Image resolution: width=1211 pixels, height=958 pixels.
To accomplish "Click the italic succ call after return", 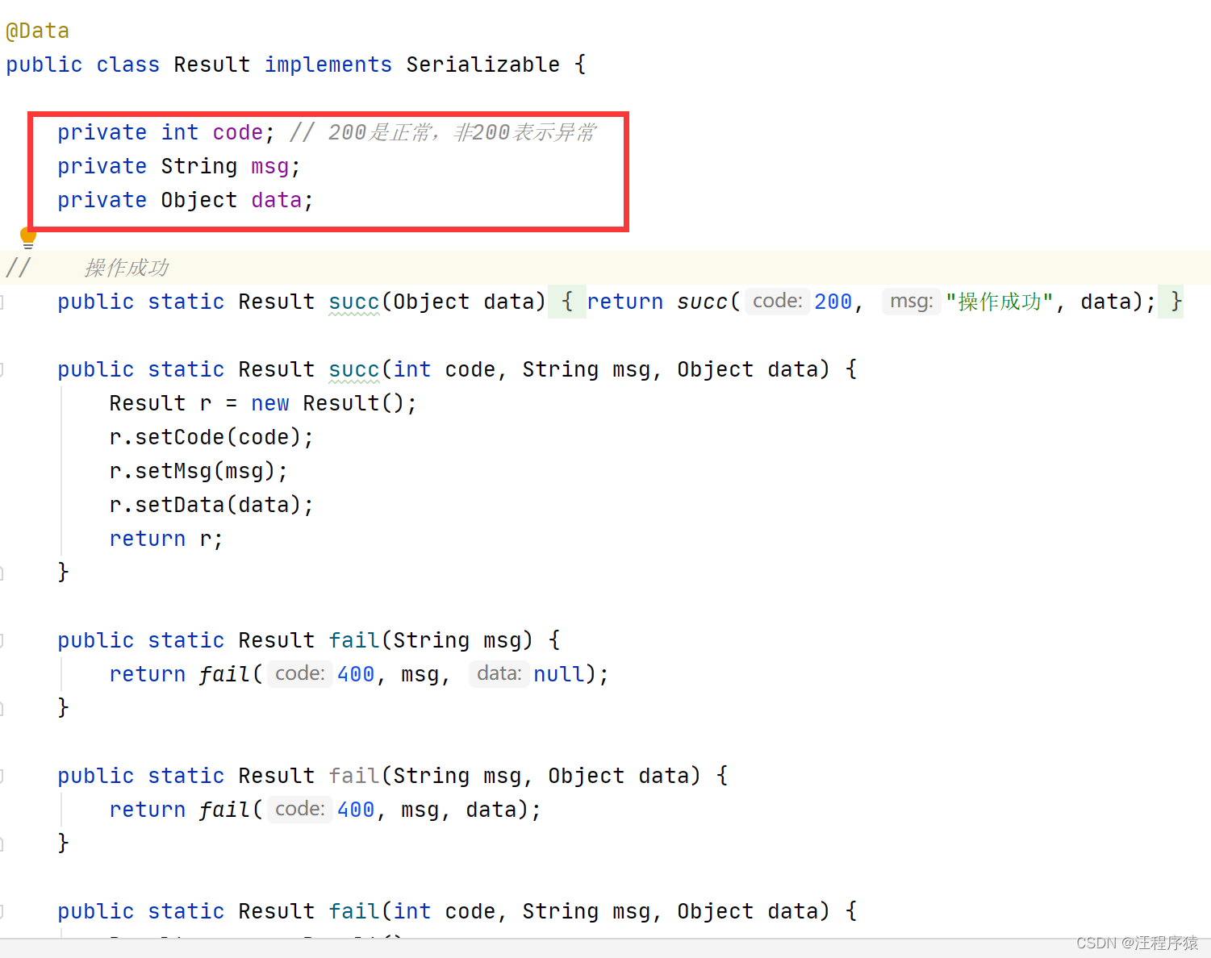I will [702, 302].
